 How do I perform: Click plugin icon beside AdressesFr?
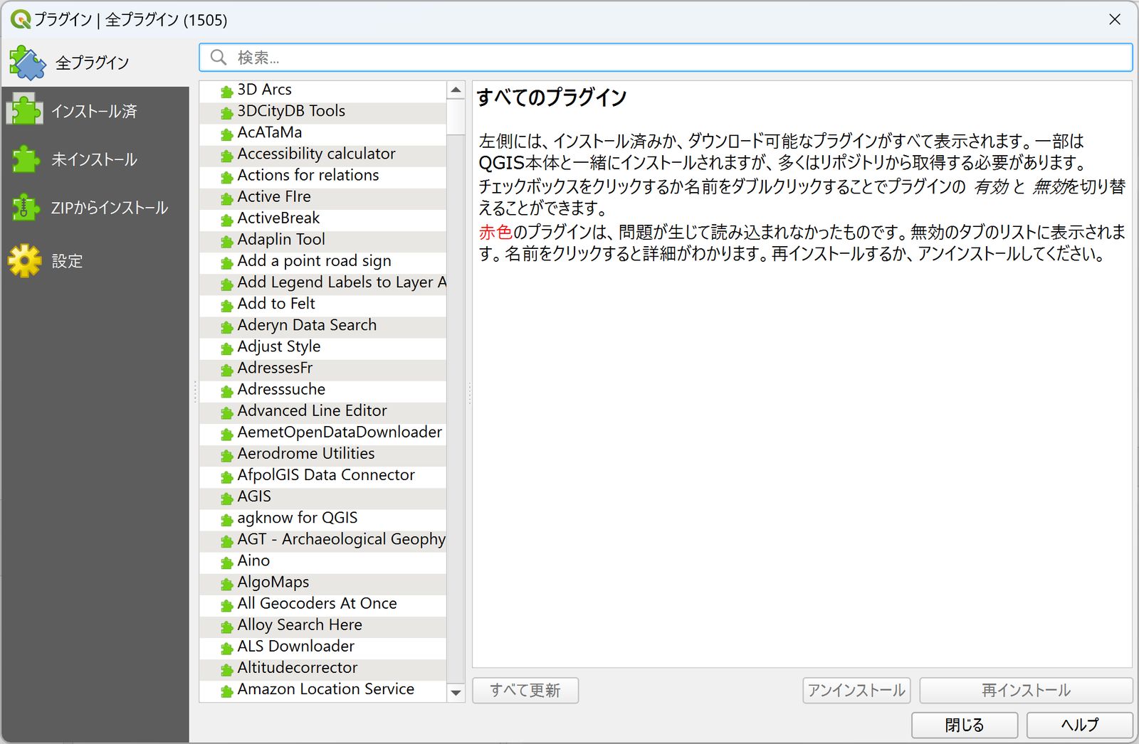[227, 369]
